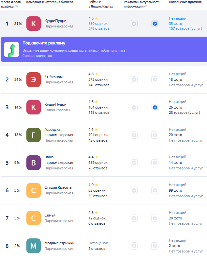Click the company name 'Городская парикмахерская'
Image resolution: width=207 pixels, height=260 pixels.
(x=59, y=132)
